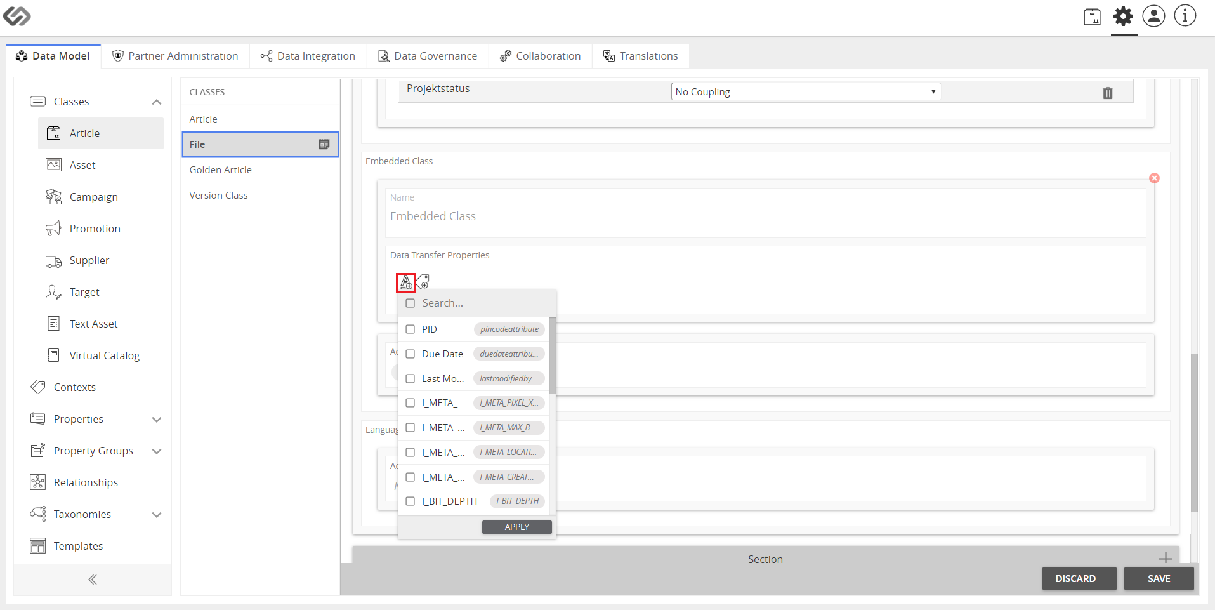
Task: Click the add attribute icon under Data Transfer Properties
Action: (x=406, y=282)
